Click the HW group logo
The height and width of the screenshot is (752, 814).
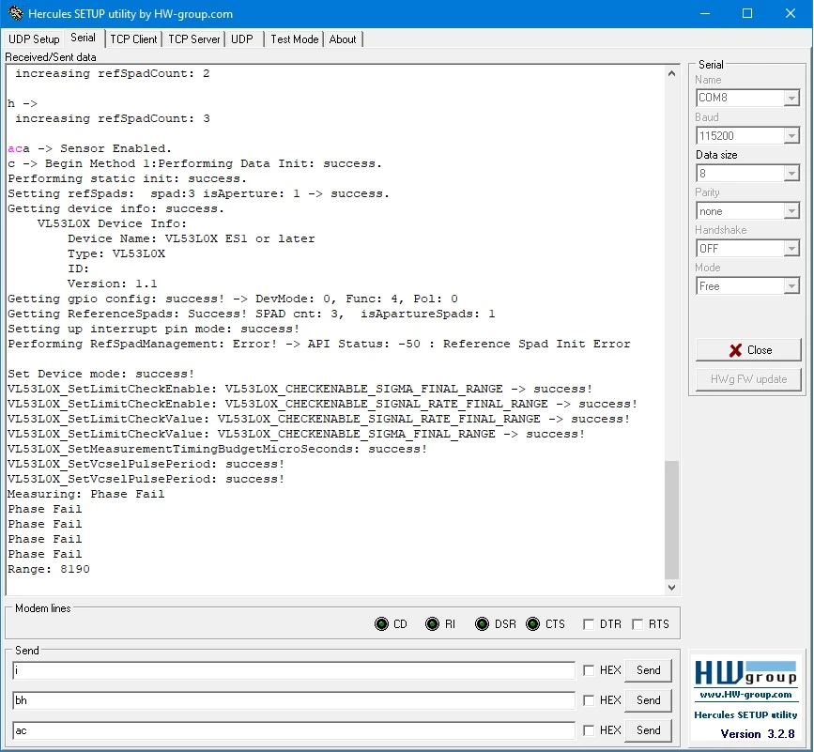(x=745, y=672)
